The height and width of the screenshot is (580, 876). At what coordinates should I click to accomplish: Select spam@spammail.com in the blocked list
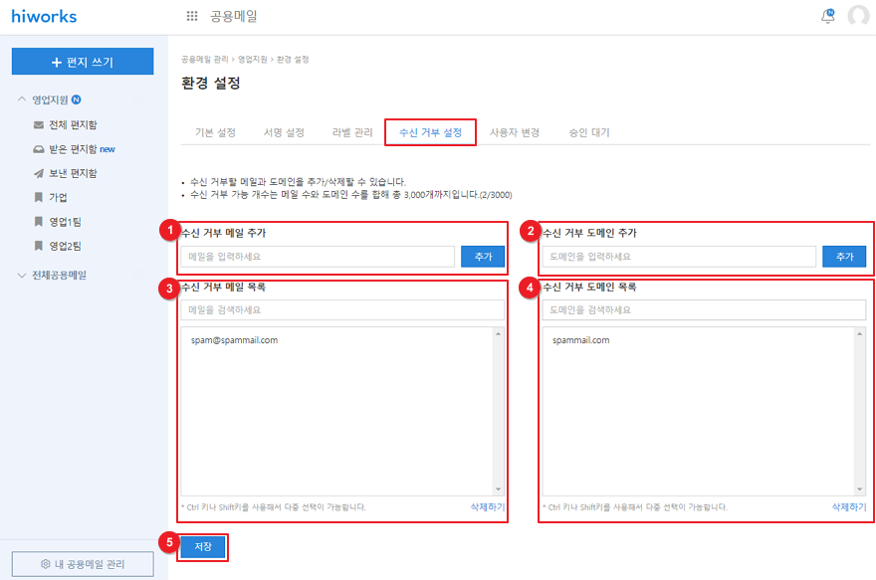(234, 340)
